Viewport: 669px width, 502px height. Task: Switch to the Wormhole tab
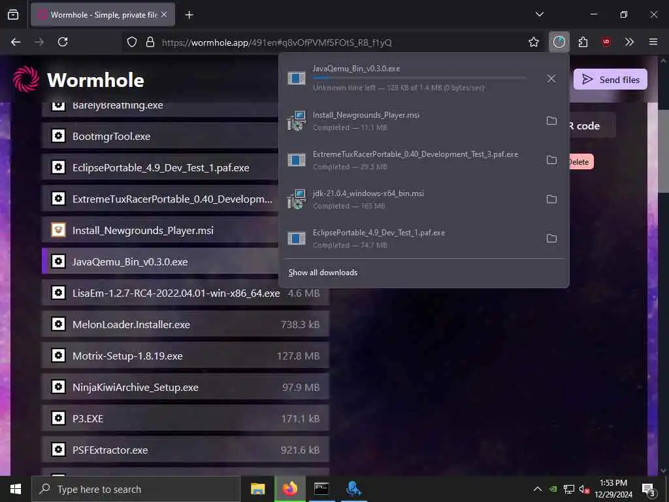[x=103, y=14]
